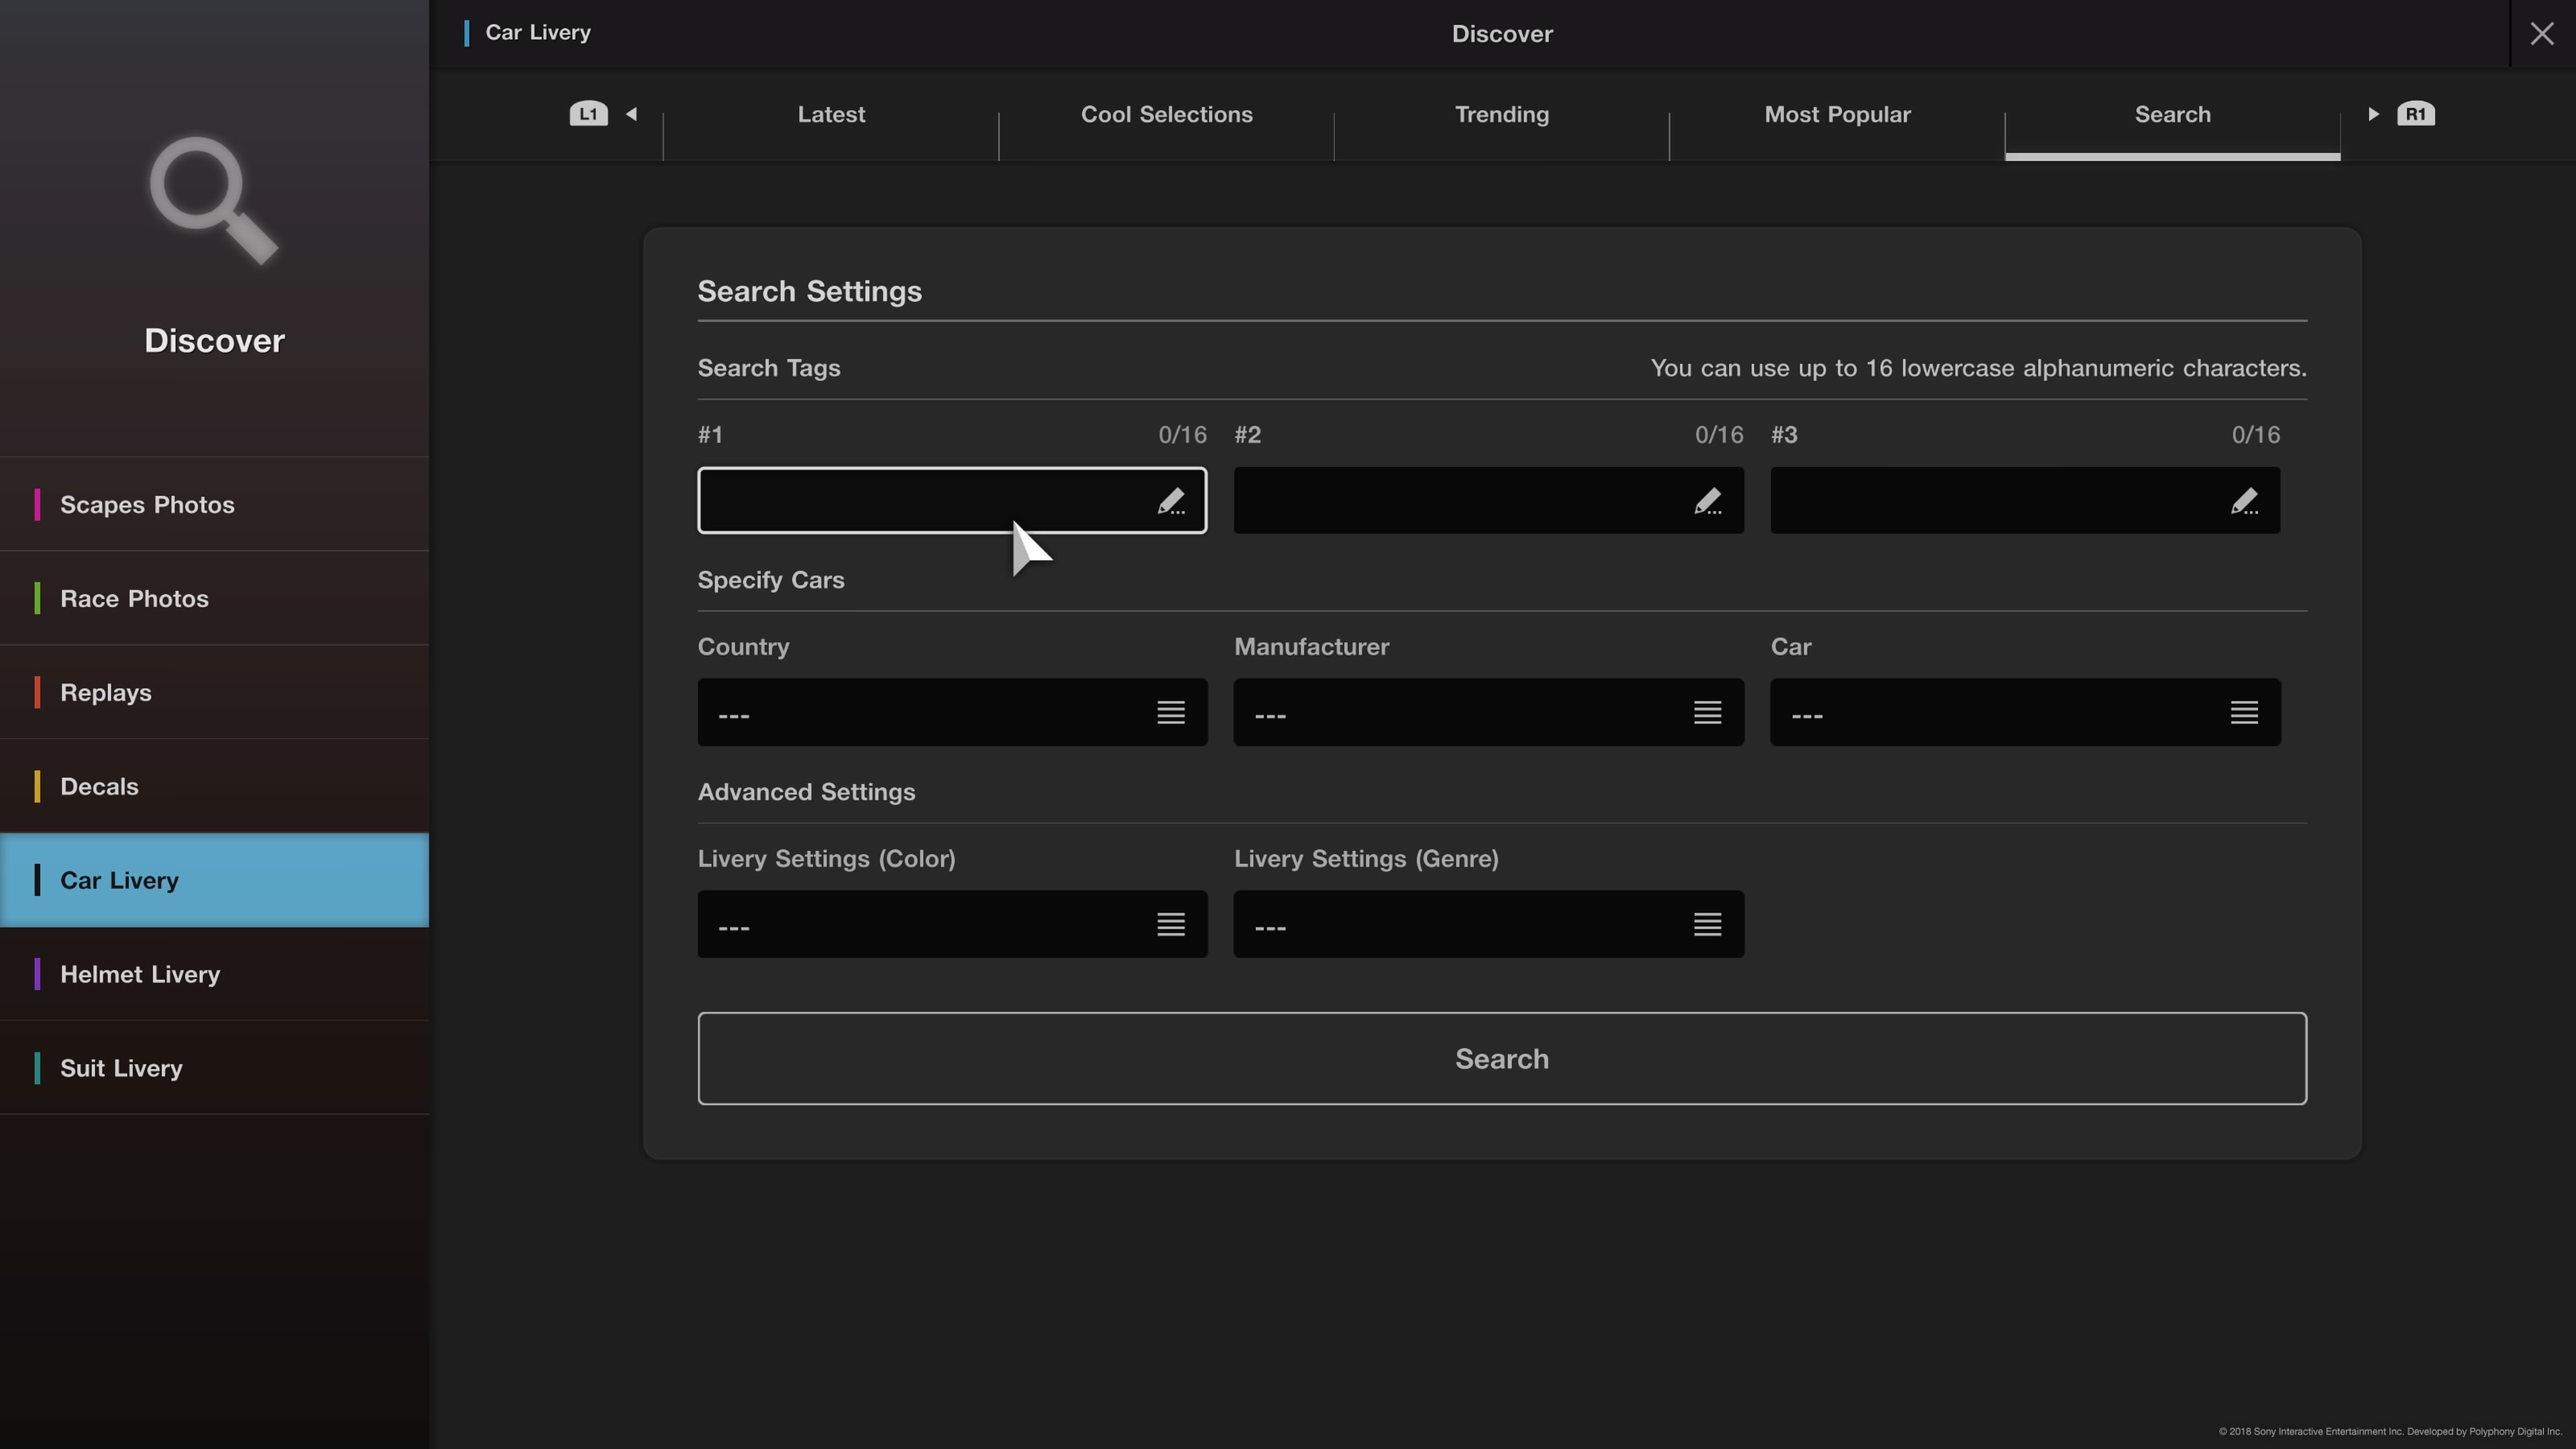Click the pencil edit icon in tag #1
This screenshot has width=2576, height=1449.
1171,501
